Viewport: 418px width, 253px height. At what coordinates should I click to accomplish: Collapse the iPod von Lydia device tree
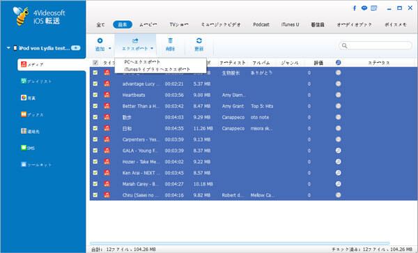8,48
